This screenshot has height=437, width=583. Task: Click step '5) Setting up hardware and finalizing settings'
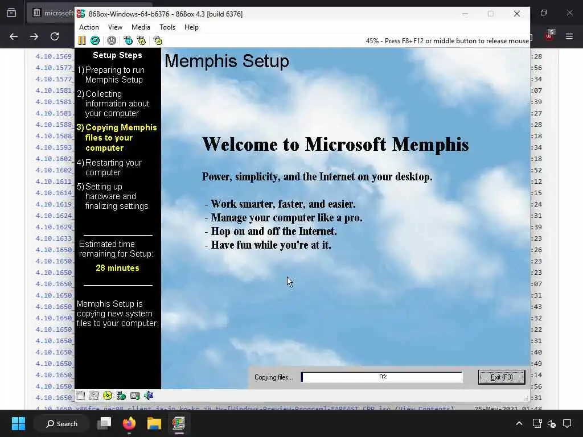click(x=112, y=196)
